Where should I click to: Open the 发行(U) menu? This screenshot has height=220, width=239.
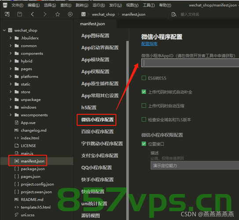[x=115, y=5]
